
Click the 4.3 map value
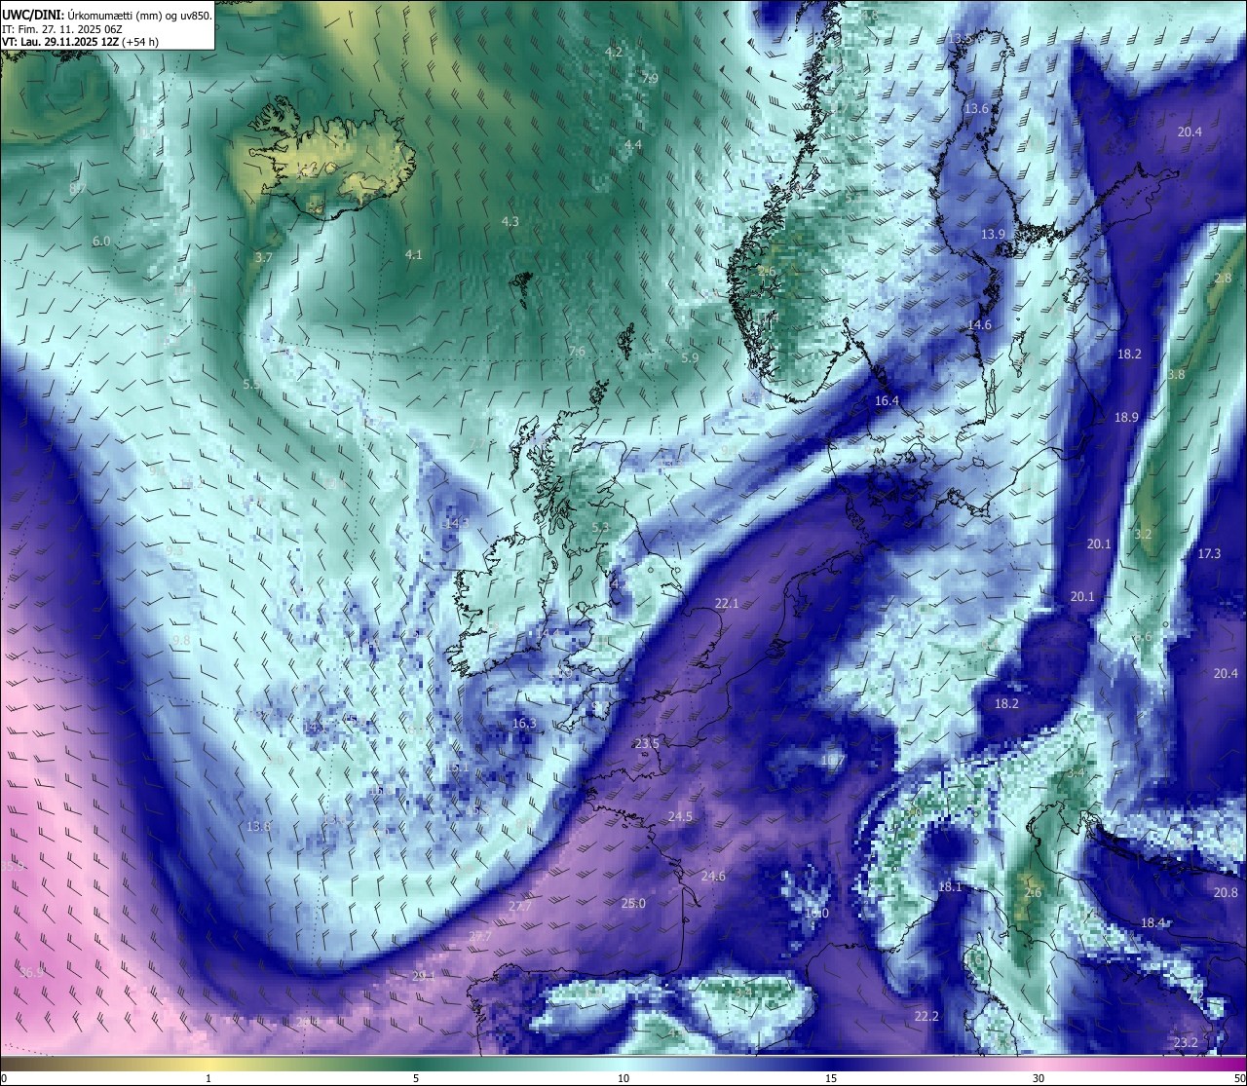tap(510, 222)
